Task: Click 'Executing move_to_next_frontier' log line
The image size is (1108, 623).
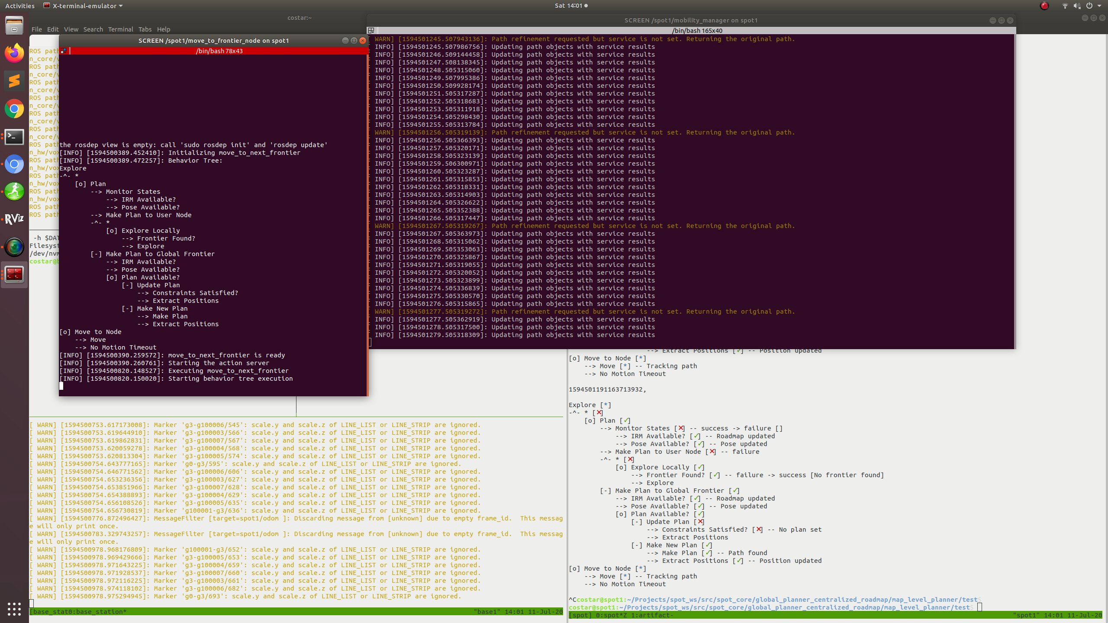Action: coord(174,371)
